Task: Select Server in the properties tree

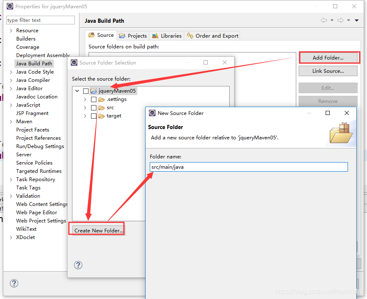Action: click(24, 155)
